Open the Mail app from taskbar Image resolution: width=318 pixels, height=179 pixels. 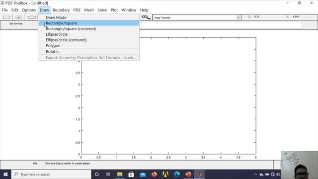pos(143,175)
